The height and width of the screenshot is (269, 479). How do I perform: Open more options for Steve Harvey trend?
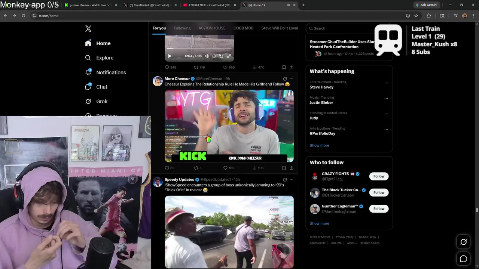386,83
